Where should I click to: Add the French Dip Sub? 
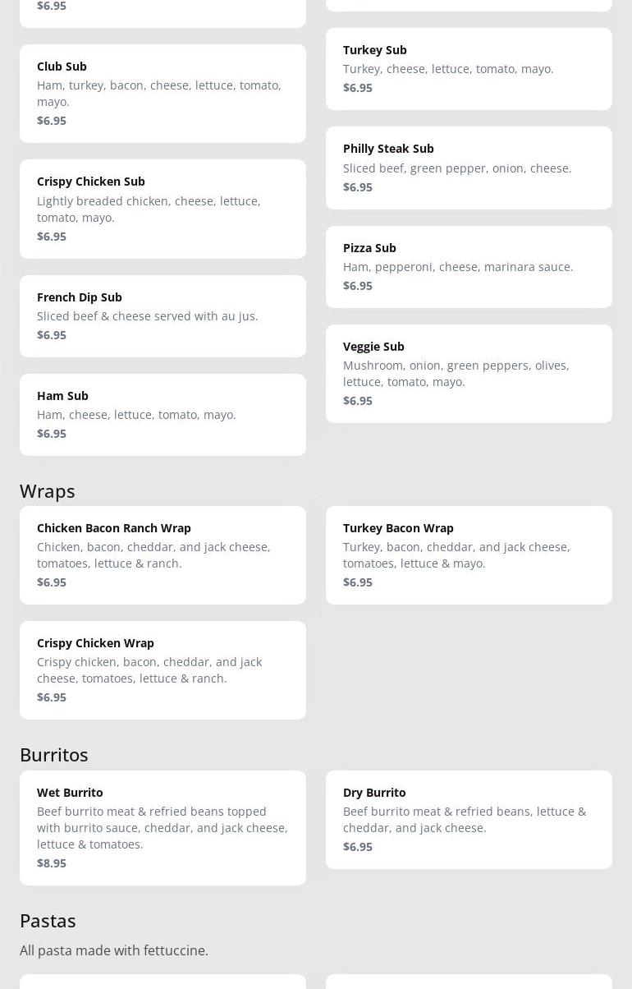tap(163, 315)
